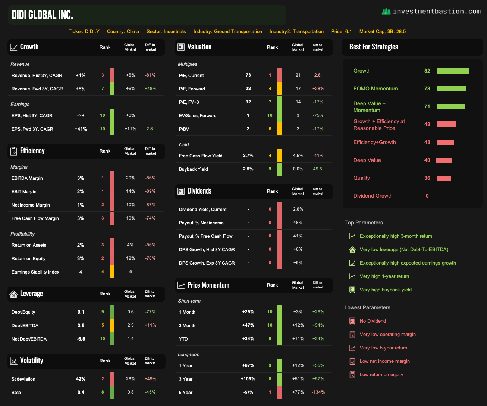Click icon beside Low net income margin
This screenshot has height=406, width=487.
tap(352, 361)
